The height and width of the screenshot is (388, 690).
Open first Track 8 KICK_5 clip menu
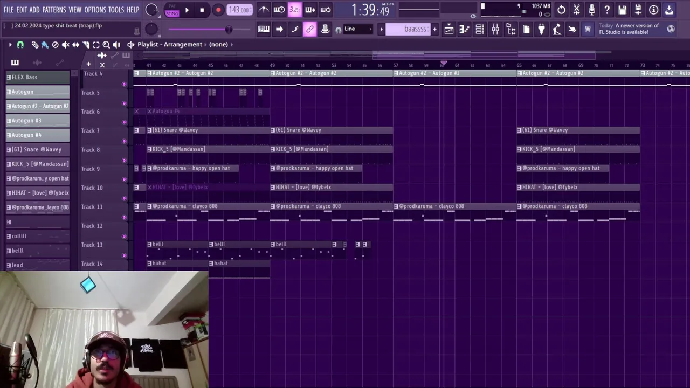150,149
